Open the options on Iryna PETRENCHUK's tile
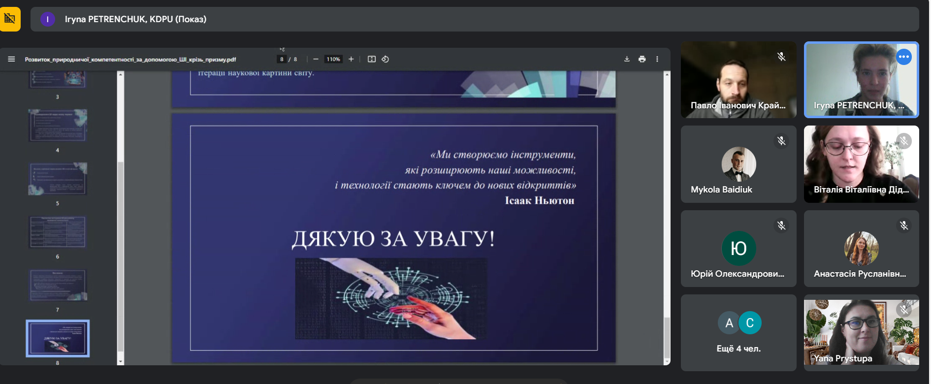 (903, 57)
